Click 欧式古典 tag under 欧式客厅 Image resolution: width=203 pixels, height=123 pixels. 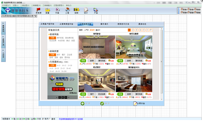(102, 94)
